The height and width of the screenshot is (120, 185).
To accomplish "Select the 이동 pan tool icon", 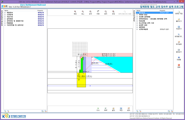I will click(x=98, y=11).
